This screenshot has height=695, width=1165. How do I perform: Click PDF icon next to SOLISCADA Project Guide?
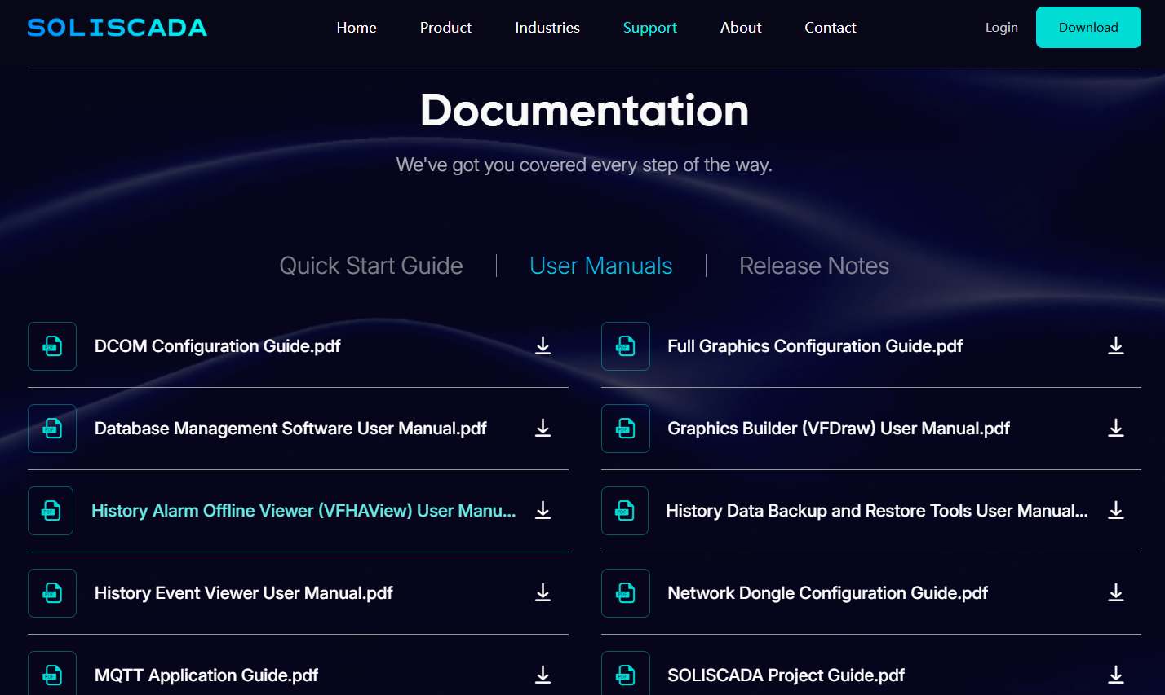[x=626, y=675]
